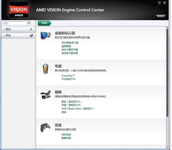Click the green pin icon beside 固定
This screenshot has width=172, height=150.
31,29
